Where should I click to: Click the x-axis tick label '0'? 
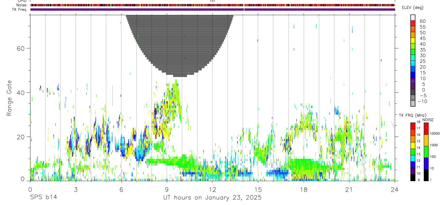pos(30,189)
